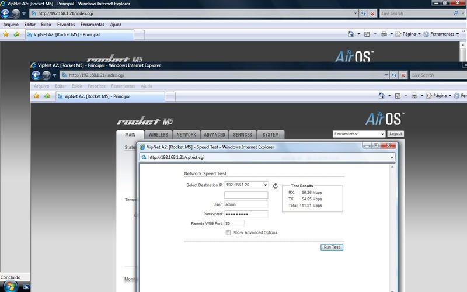
Task: Click new tab button in second window
Action: [170, 96]
